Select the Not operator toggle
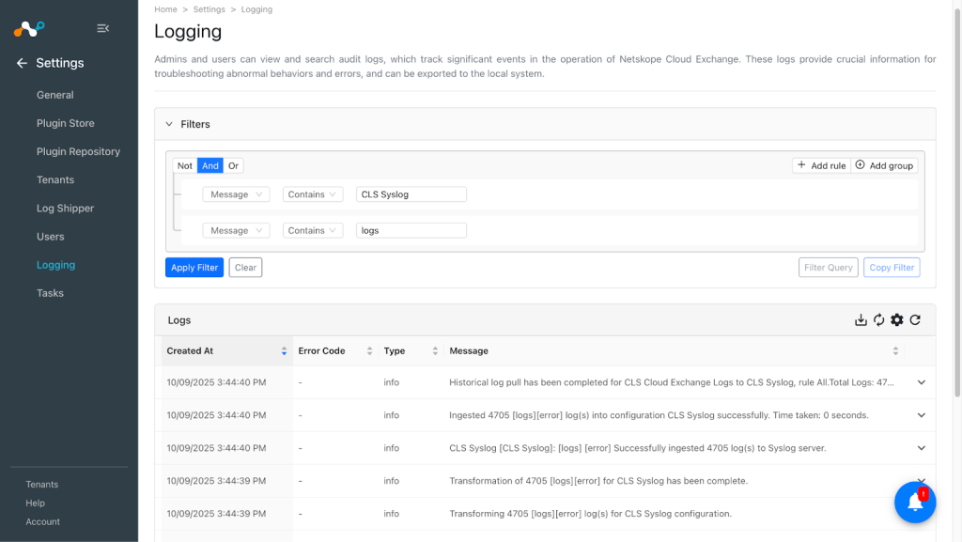Image resolution: width=962 pixels, height=542 pixels. coord(185,165)
